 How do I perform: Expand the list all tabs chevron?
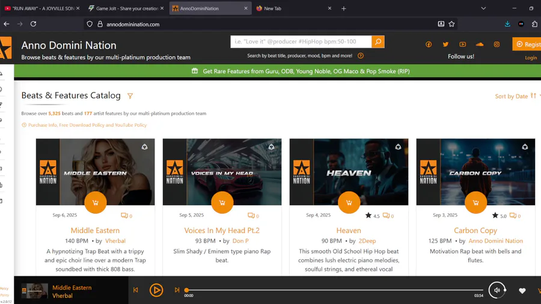click(483, 8)
